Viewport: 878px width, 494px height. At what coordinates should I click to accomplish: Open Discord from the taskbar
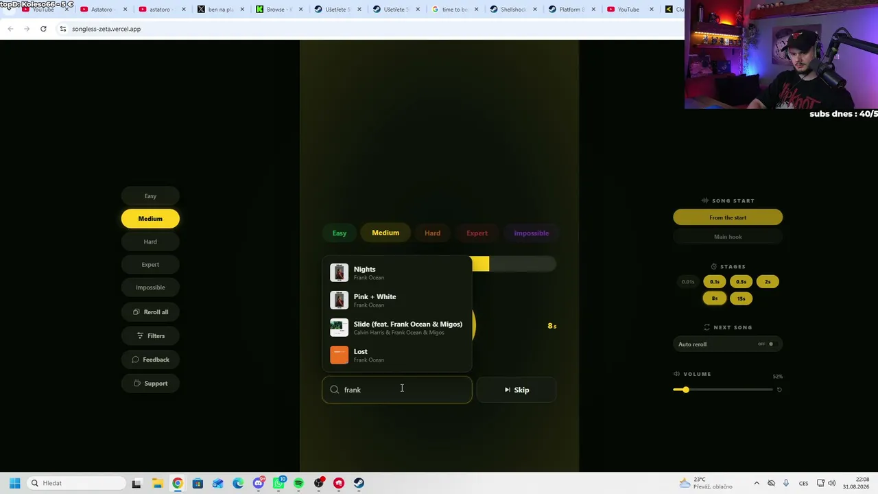259,483
